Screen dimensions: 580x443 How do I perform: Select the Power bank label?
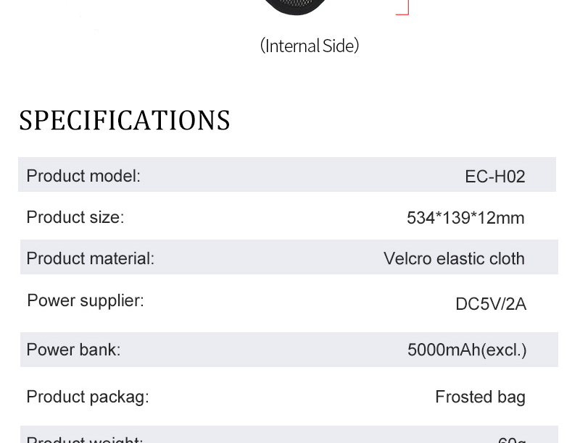coord(74,350)
